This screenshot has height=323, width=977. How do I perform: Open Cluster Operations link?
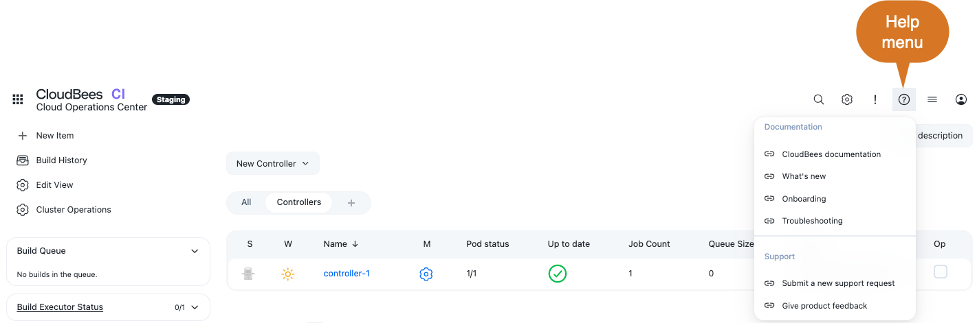click(74, 210)
